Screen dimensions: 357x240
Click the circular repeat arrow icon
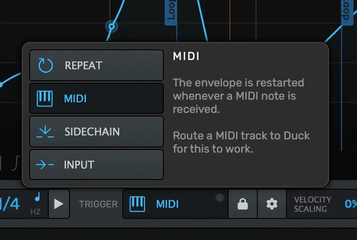coord(45,66)
